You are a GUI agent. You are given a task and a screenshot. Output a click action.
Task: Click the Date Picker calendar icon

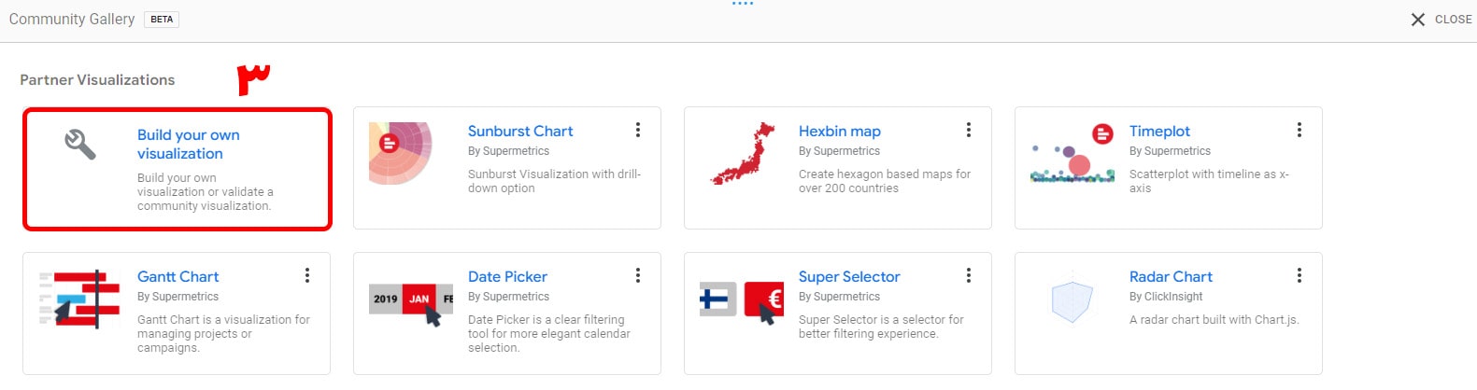click(411, 300)
